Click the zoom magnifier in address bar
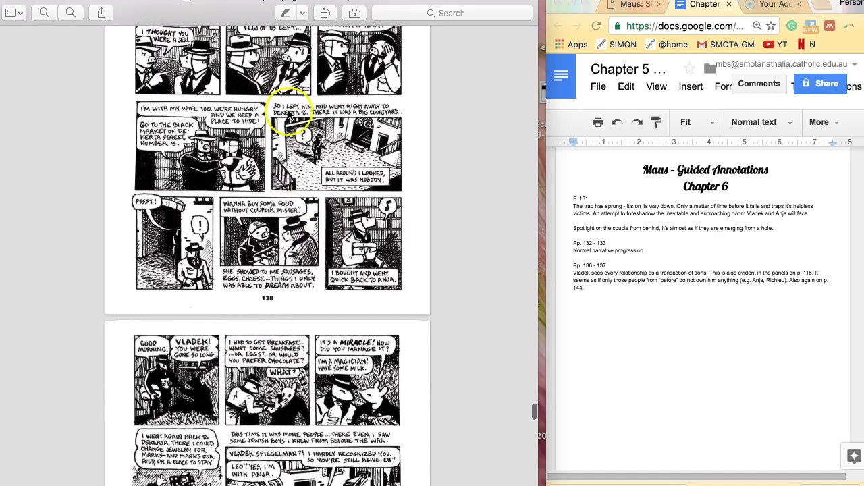 tap(757, 26)
